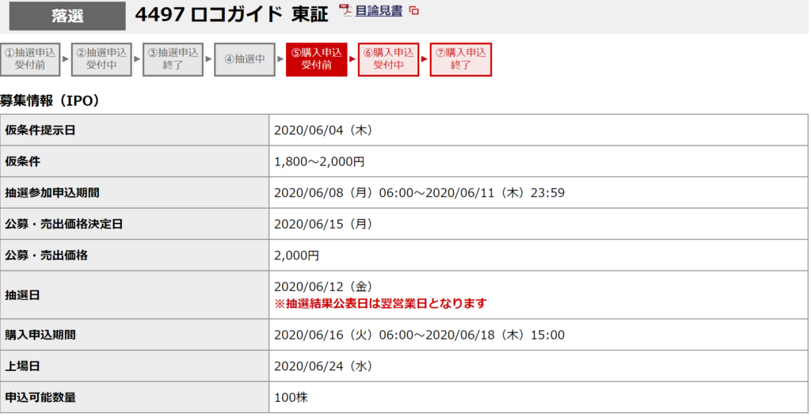Click the 仮条件提示日 label cell

[135, 131]
